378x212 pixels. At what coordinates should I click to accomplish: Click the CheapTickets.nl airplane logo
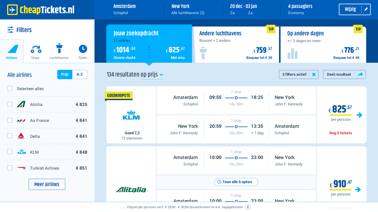pos(12,10)
